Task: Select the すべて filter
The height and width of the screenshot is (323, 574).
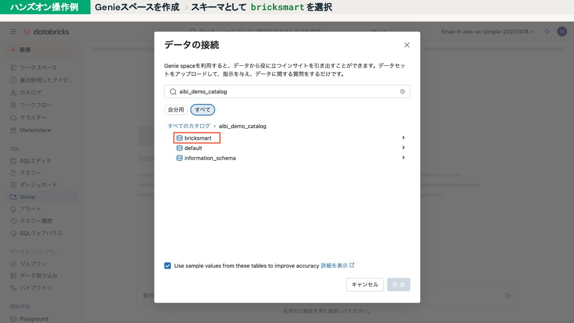Action: point(203,110)
